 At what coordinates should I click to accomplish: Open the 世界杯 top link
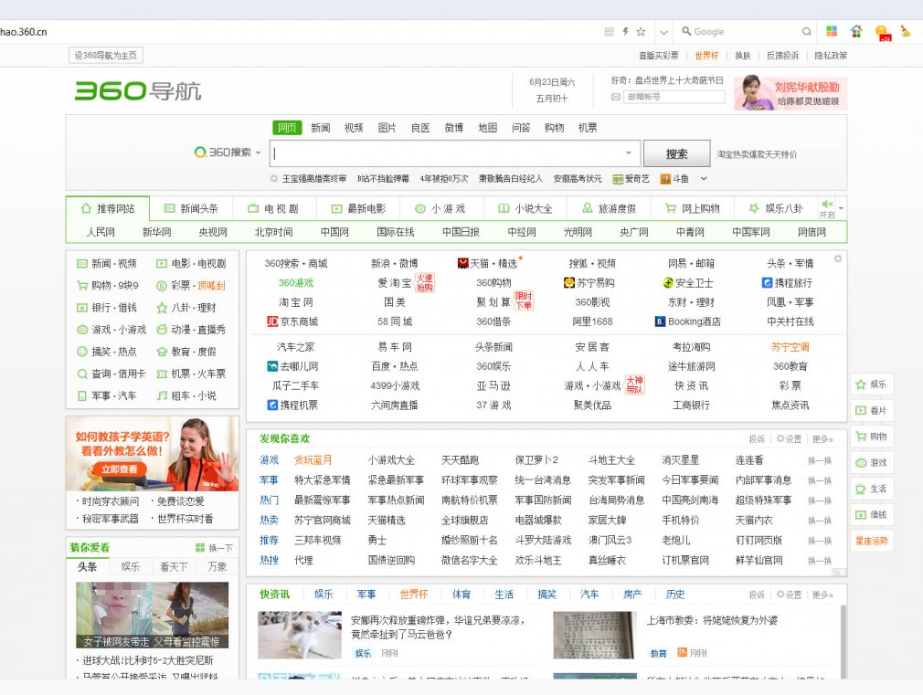tap(706, 56)
